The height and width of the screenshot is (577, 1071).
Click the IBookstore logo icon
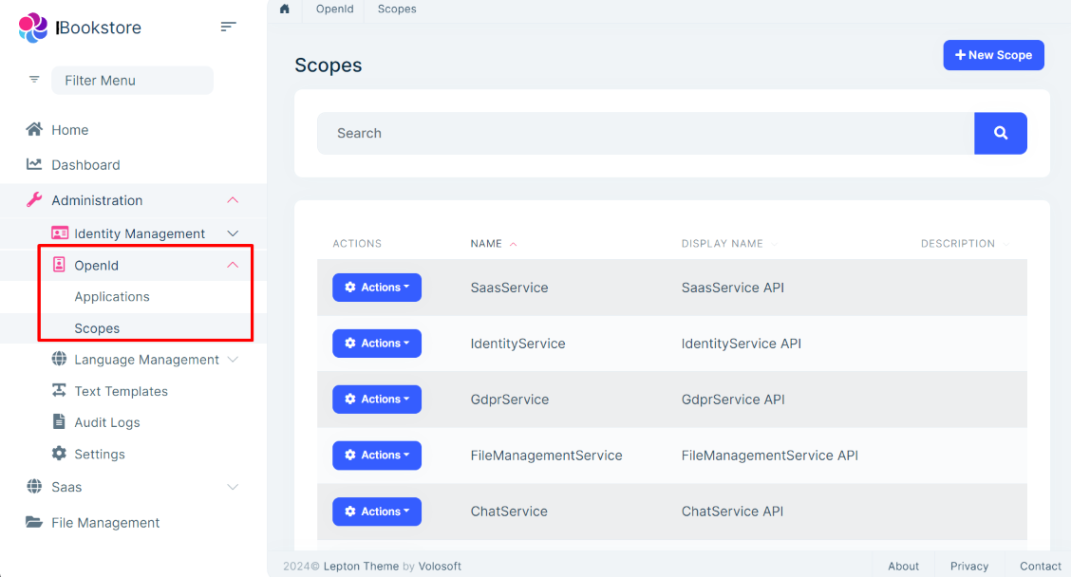32,28
